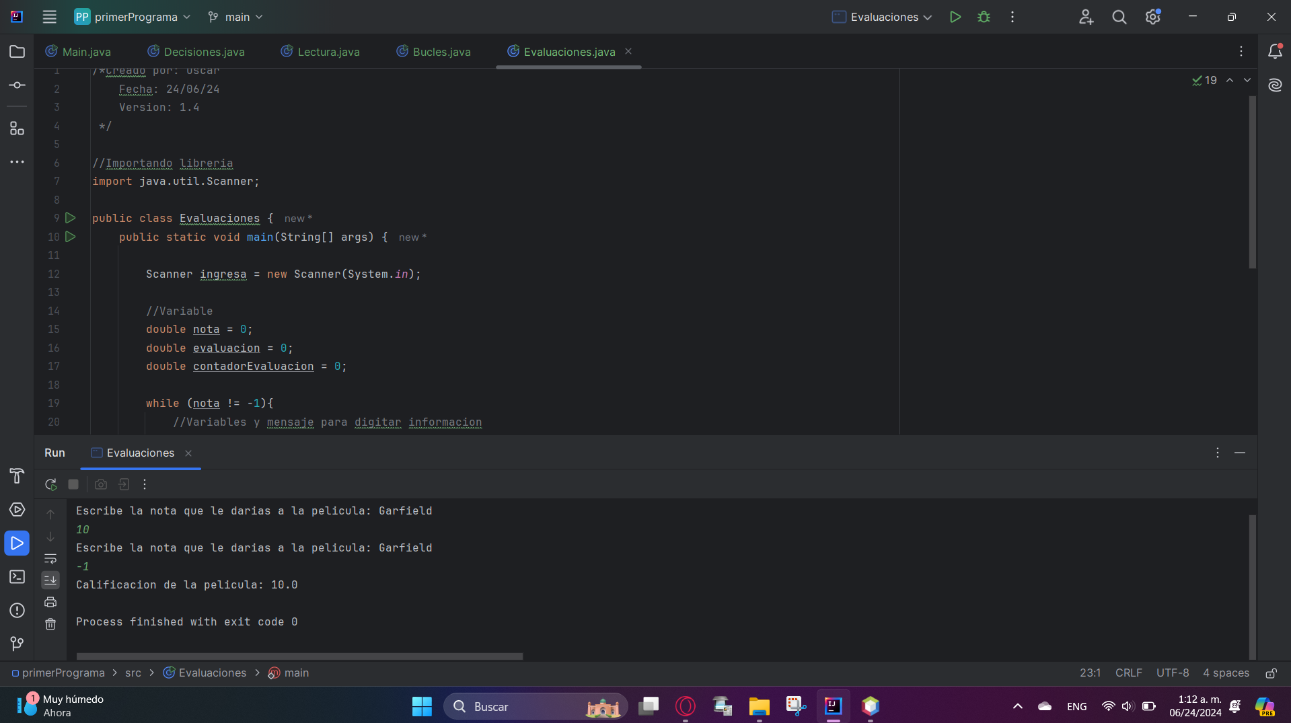Close the Evaluaciones.java tab
This screenshot has height=723, width=1291.
628,51
